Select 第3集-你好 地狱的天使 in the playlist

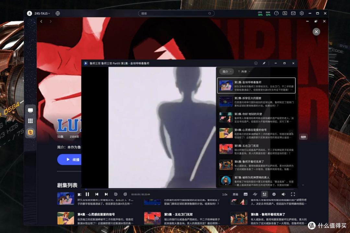point(256,117)
